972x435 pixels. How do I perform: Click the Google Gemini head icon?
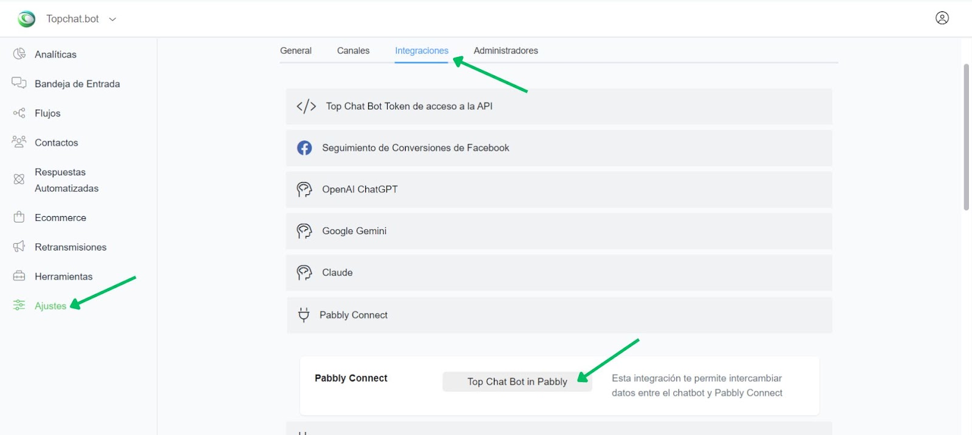(304, 231)
